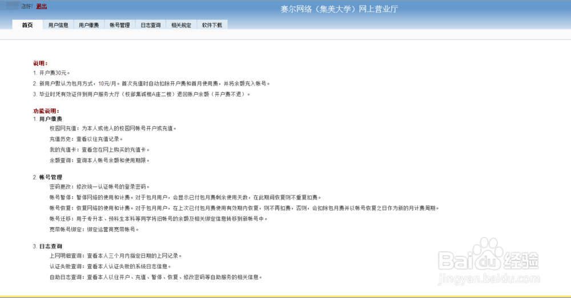Click the 帐号恢复 description line
This screenshot has width=571, height=298.
(x=244, y=208)
